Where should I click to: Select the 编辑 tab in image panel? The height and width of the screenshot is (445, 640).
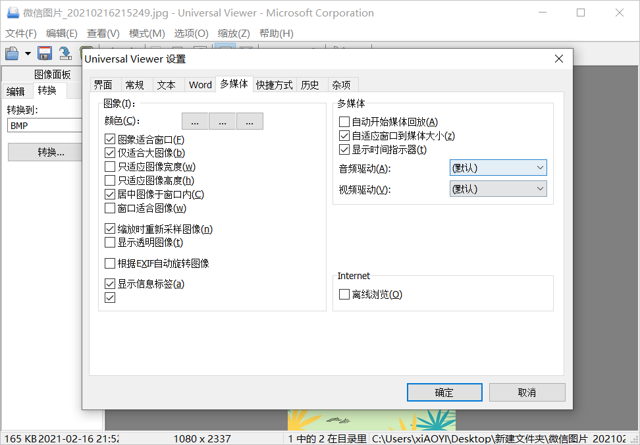[x=18, y=92]
